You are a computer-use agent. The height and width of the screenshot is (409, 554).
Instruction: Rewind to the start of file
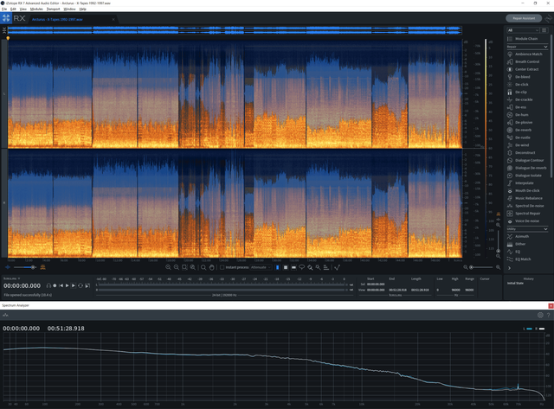pos(61,285)
